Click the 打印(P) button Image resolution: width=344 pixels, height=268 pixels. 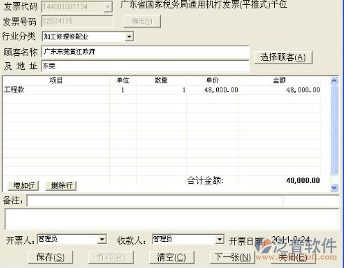click(111, 257)
